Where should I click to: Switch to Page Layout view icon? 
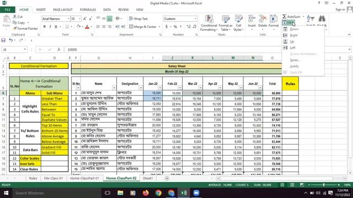[292, 185]
